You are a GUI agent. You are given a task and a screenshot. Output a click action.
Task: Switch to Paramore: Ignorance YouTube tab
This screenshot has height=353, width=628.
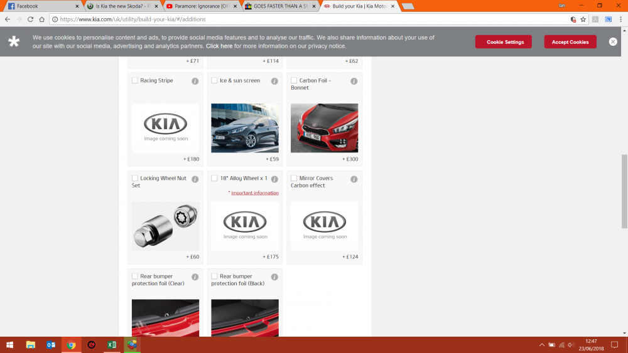coord(202,6)
